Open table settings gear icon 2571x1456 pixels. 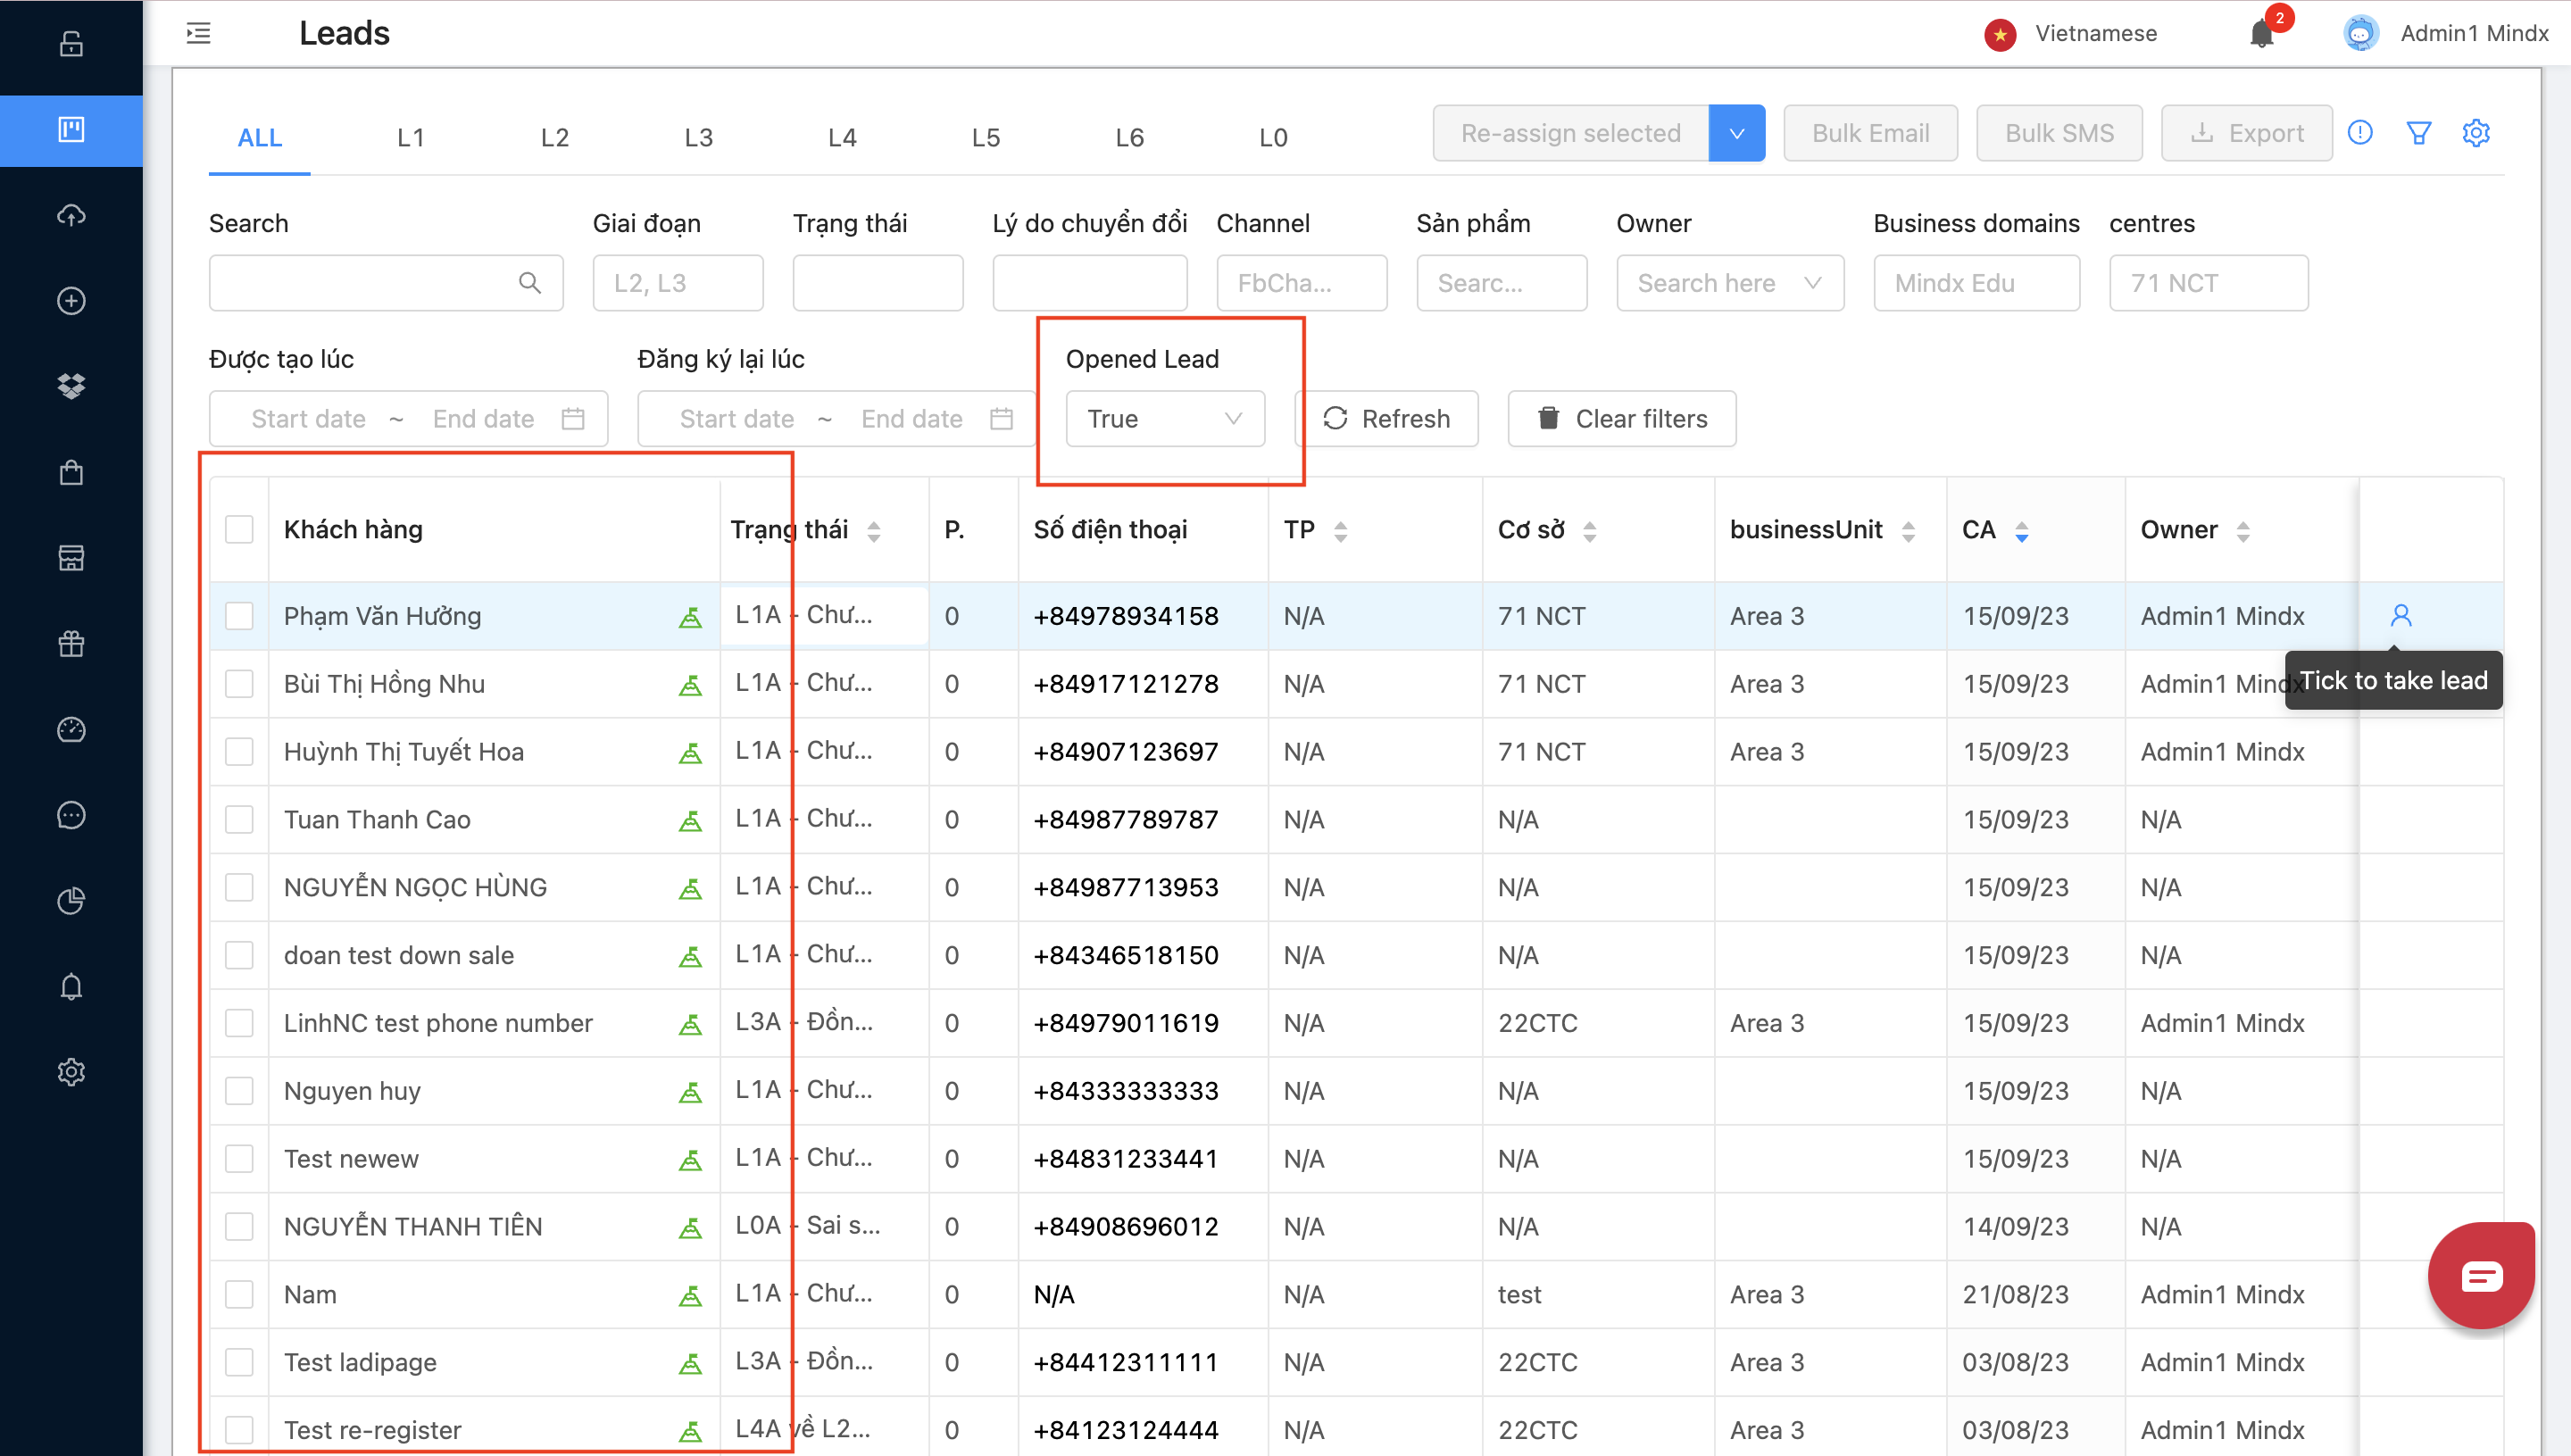pos(2475,133)
